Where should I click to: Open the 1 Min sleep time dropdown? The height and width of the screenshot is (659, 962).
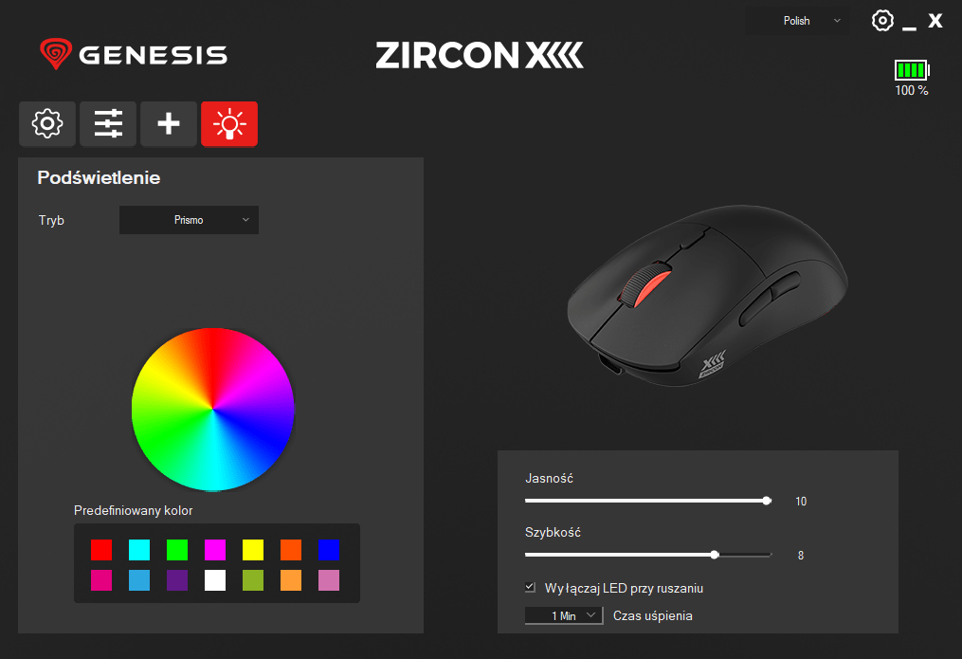tap(564, 615)
